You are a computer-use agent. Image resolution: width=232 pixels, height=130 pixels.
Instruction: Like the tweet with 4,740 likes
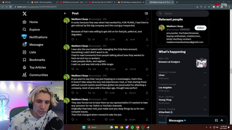pyautogui.click(x=107, y=39)
